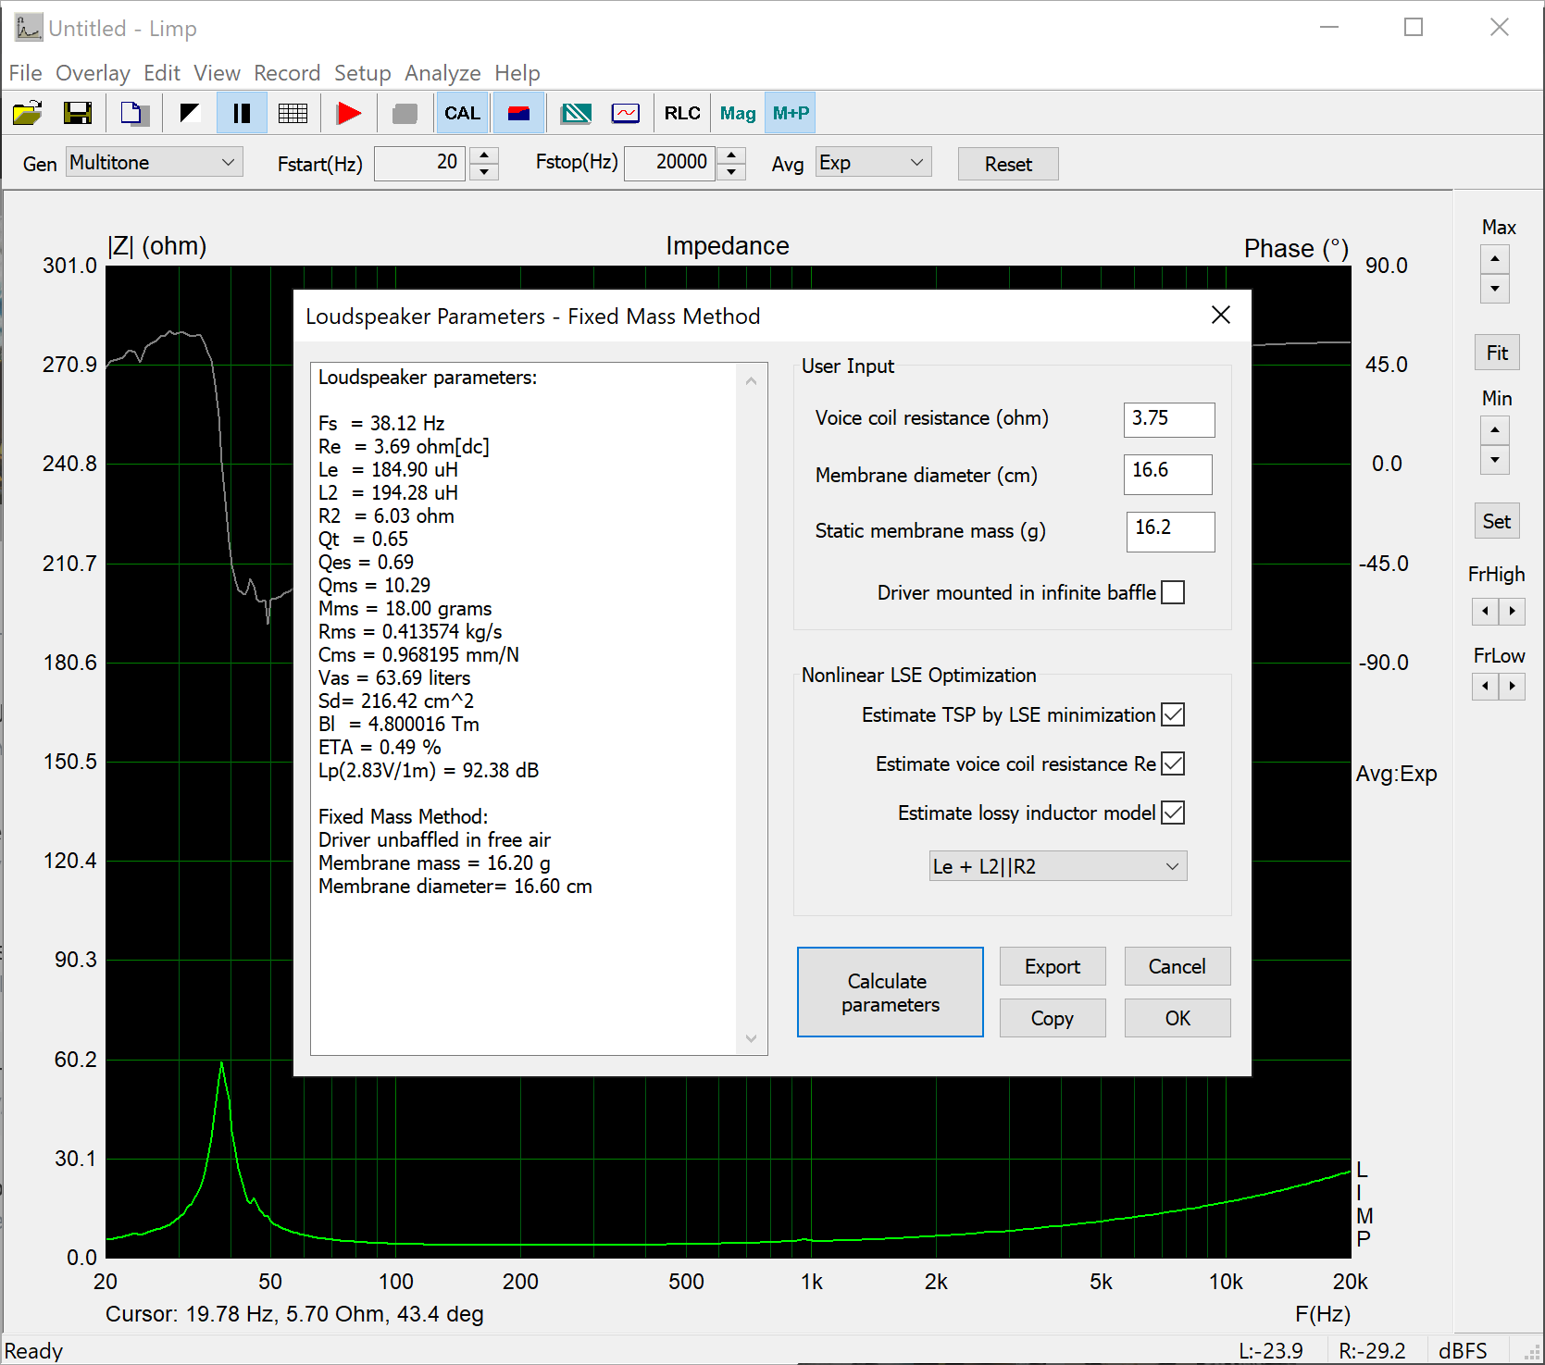Start recording with the red play icon
The height and width of the screenshot is (1365, 1545).
click(349, 113)
